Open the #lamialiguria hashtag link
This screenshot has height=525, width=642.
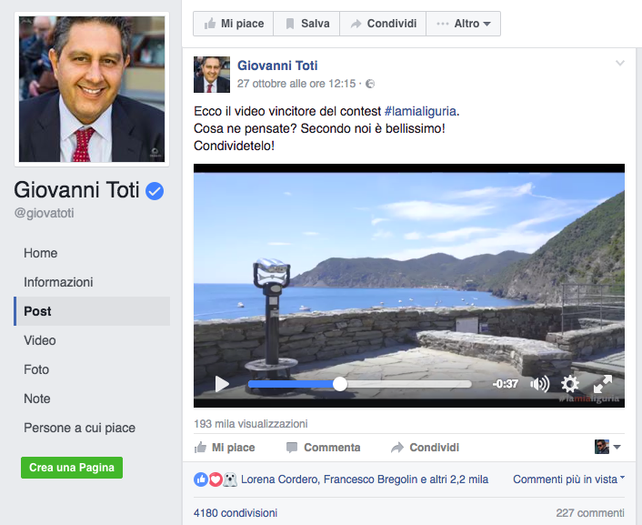420,111
